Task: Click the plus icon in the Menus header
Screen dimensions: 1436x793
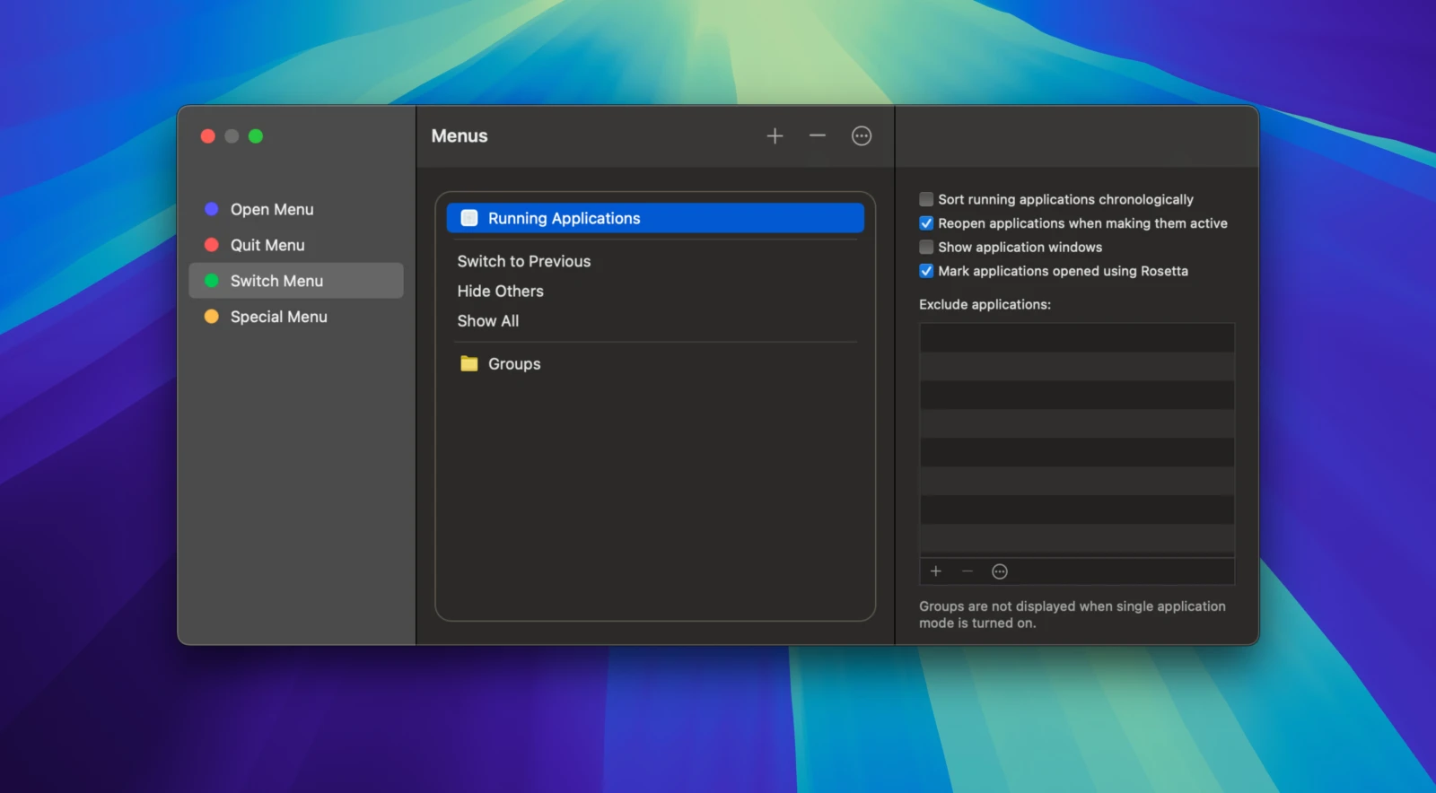Action: [775, 136]
